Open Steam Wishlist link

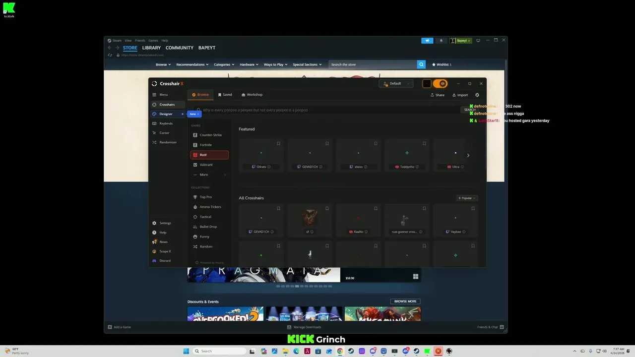pos(442,64)
